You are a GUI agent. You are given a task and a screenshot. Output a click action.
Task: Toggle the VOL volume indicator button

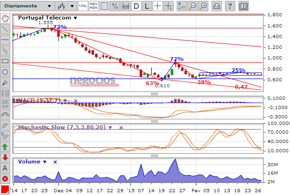click(x=83, y=6)
